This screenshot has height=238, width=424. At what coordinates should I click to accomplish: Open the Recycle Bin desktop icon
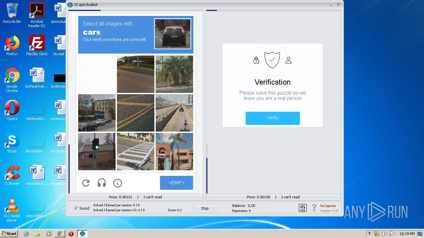point(12,13)
